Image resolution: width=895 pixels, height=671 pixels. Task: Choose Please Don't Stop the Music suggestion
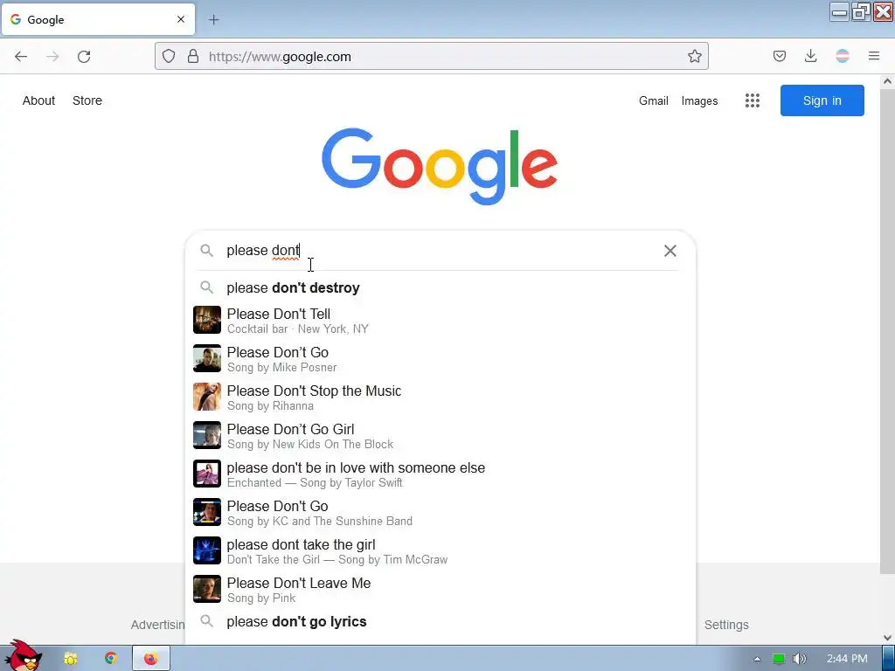(440, 398)
